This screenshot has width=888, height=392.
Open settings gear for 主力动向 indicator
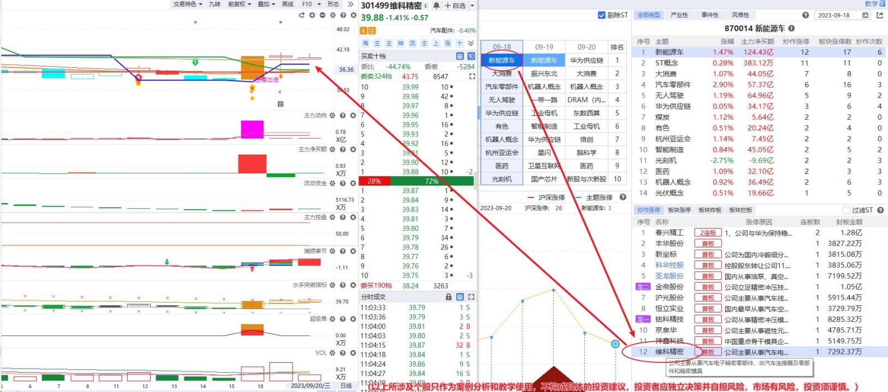332,115
